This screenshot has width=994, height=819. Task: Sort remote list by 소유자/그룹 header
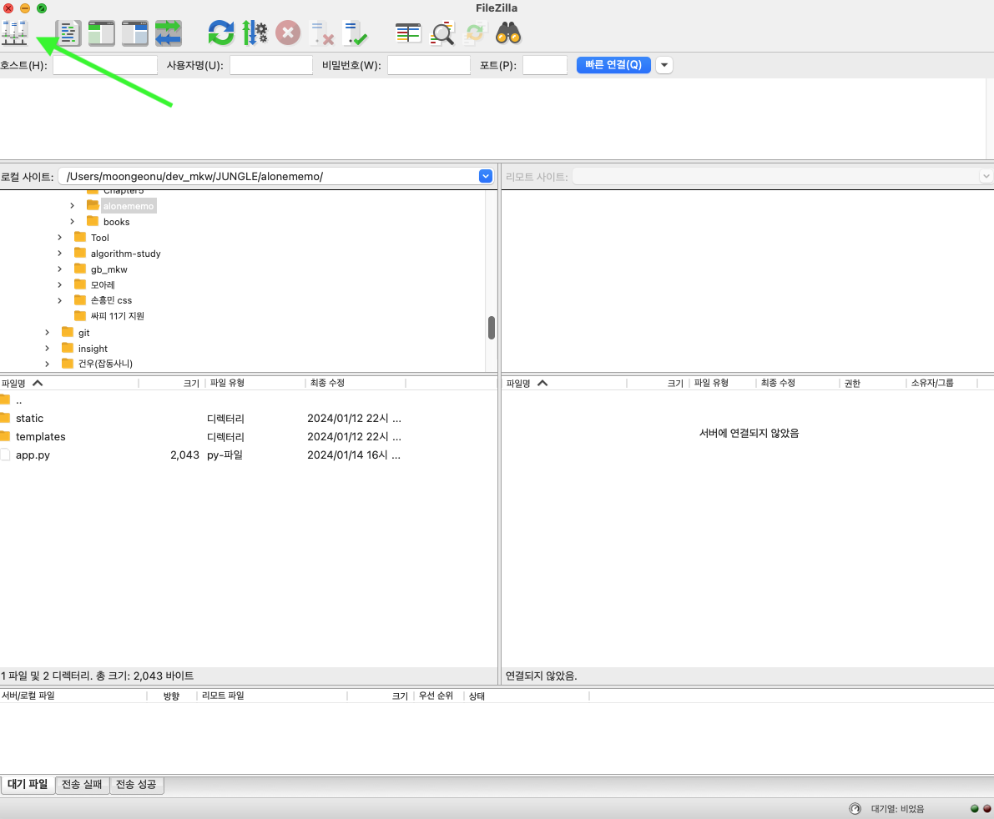[x=941, y=383]
